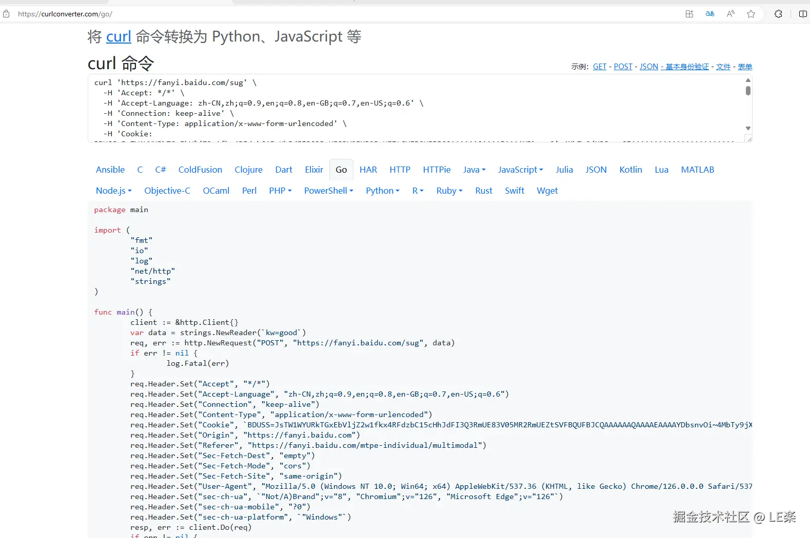Expand the JavaScript language dropdown

pos(520,170)
